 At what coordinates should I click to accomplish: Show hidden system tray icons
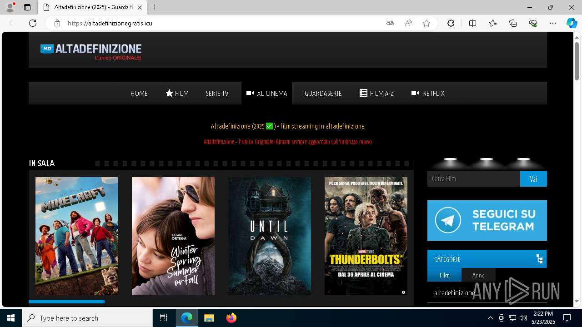point(490,318)
